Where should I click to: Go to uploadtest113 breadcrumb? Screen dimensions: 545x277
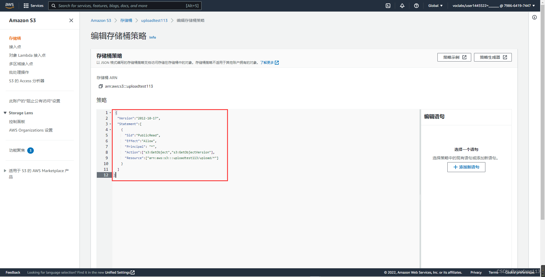[154, 20]
